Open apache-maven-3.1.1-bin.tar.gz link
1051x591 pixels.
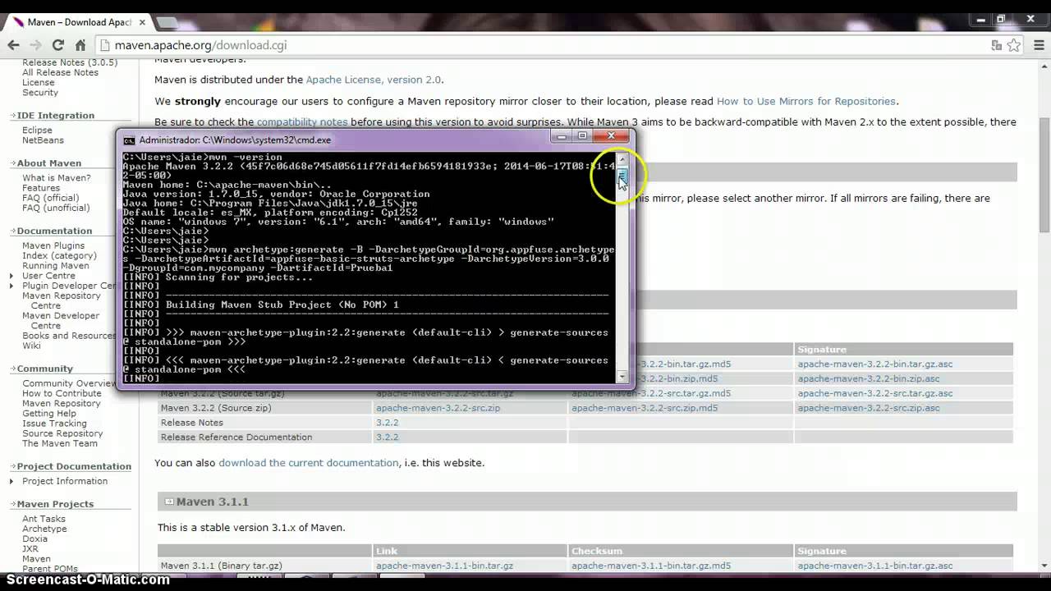click(444, 566)
